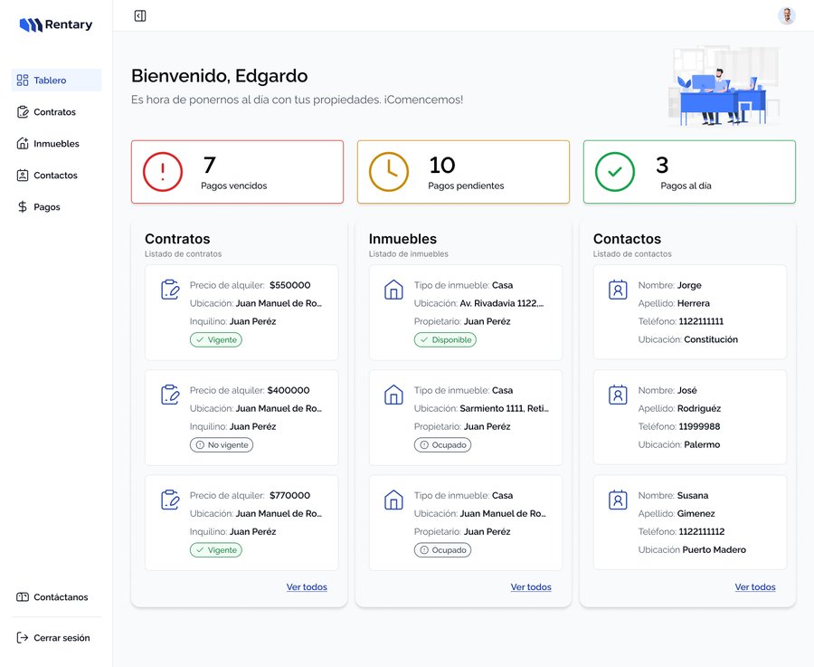
Task: Open the 7 Pagos vencidos card
Action: pyautogui.click(x=237, y=171)
